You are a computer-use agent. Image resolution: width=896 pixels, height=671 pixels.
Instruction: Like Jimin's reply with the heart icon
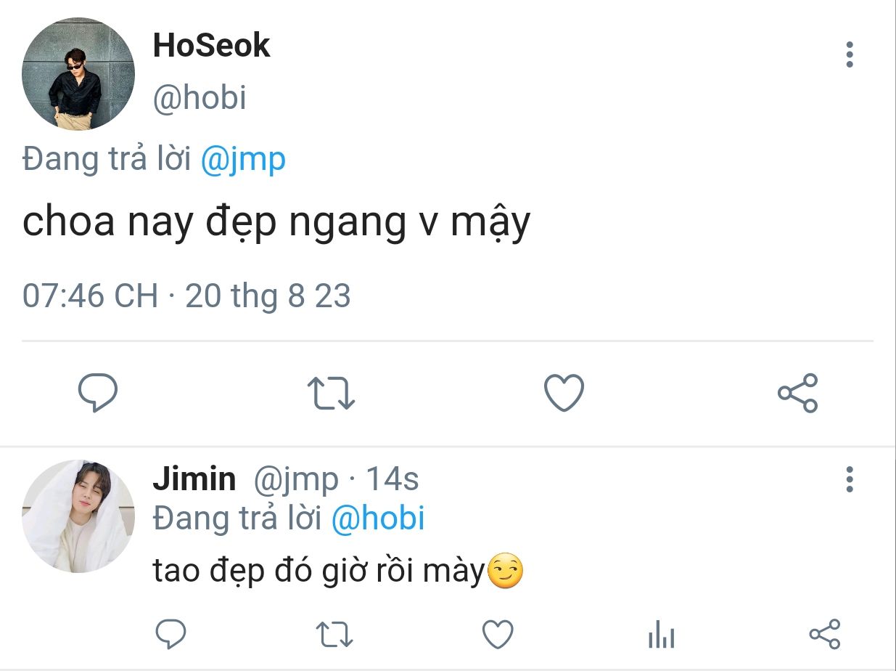(x=498, y=635)
